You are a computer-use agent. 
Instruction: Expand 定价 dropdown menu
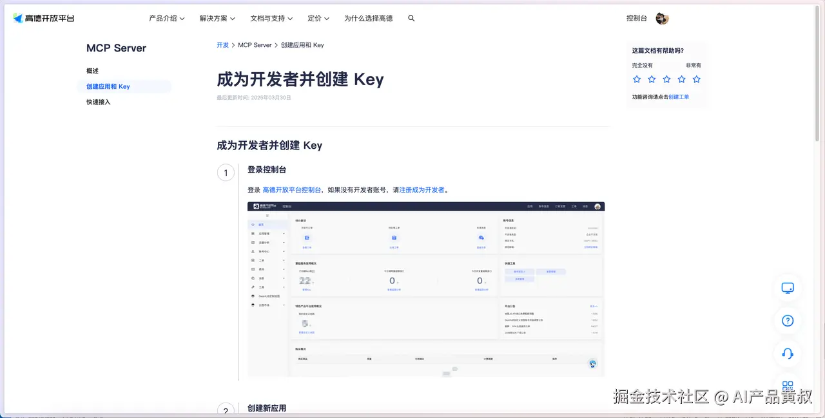(318, 19)
